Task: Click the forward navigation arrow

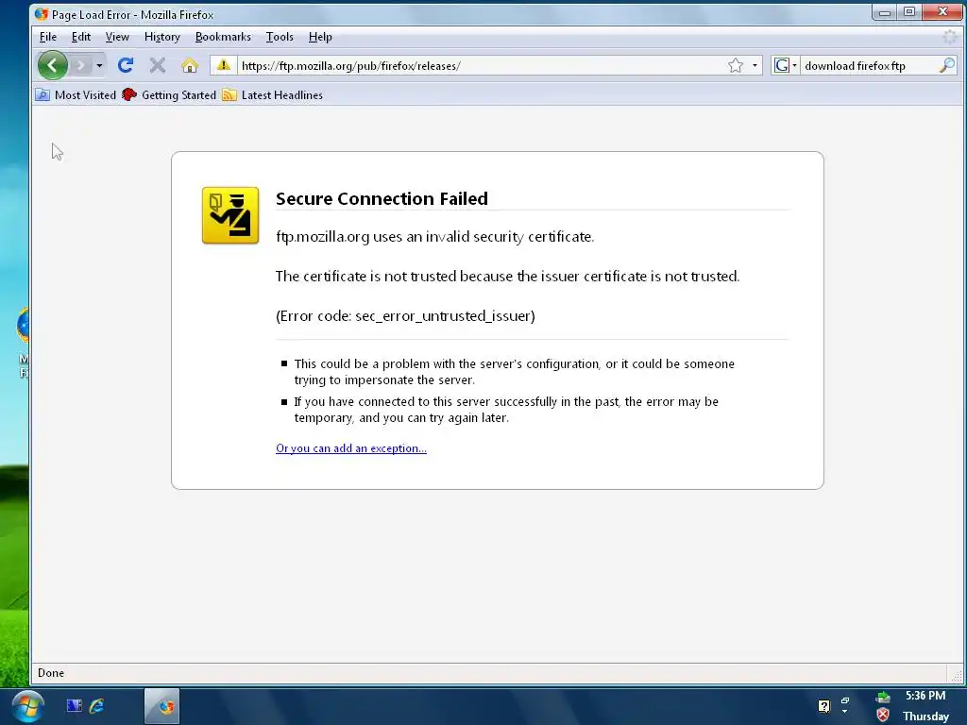Action: pos(81,65)
